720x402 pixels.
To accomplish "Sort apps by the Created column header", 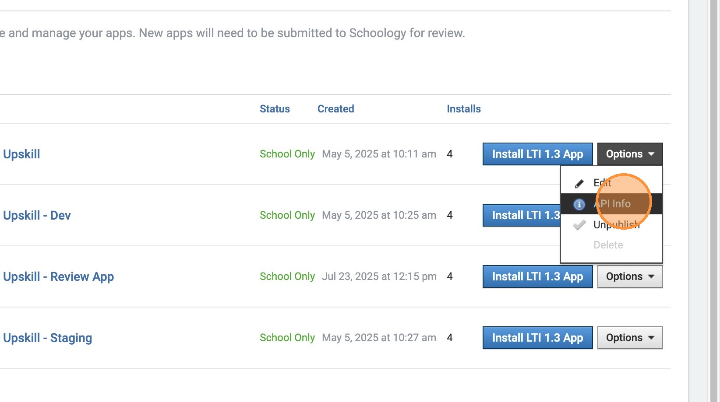I will [x=335, y=109].
